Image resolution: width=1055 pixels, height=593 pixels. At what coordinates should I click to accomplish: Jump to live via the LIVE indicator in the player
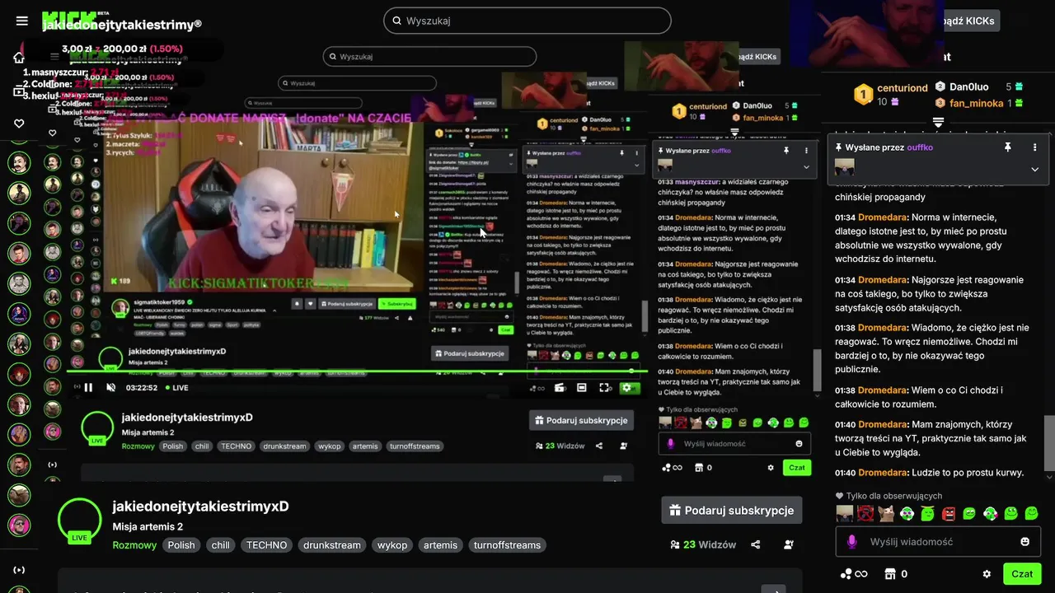click(x=176, y=388)
